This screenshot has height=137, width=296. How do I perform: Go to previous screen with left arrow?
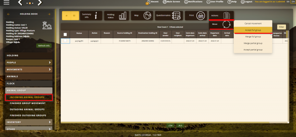20,3
